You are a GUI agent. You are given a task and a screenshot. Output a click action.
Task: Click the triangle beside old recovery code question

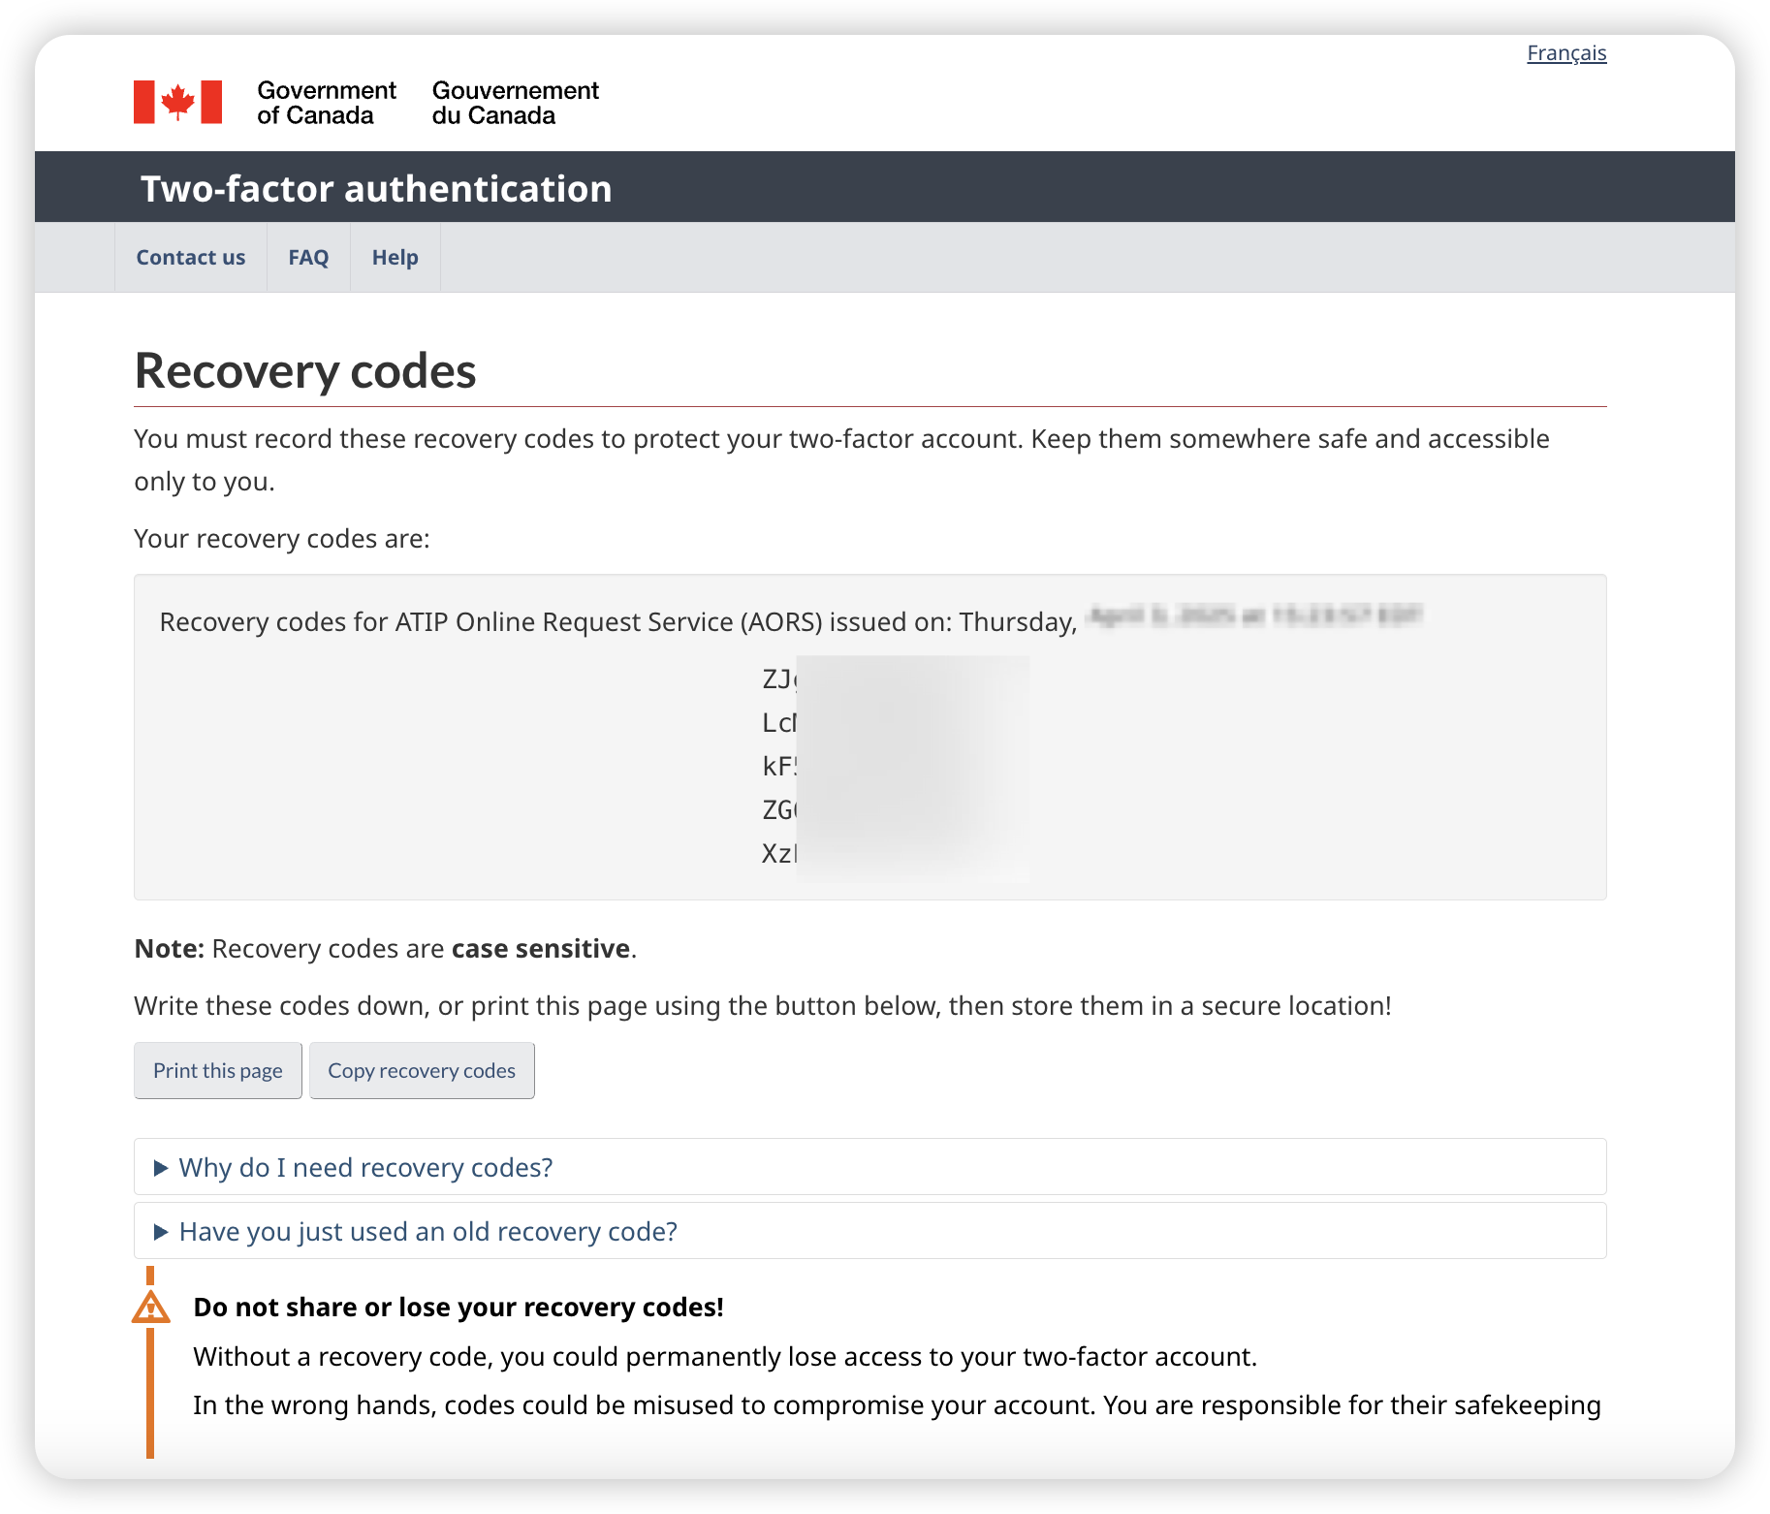(161, 1232)
